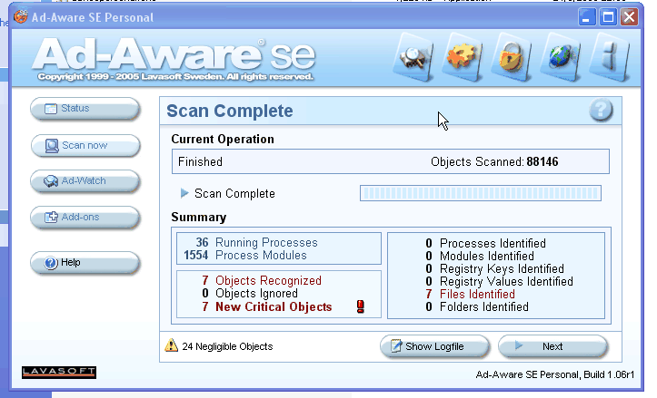
Task: Open the Help sidebar button
Action: pyautogui.click(x=85, y=263)
